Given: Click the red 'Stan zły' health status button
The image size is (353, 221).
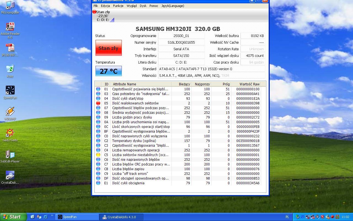Looking at the screenshot, I should 108,48.
